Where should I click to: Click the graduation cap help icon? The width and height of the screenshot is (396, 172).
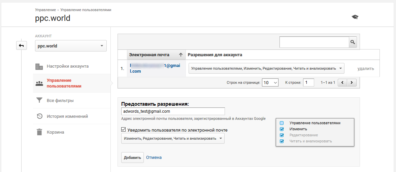355,17
